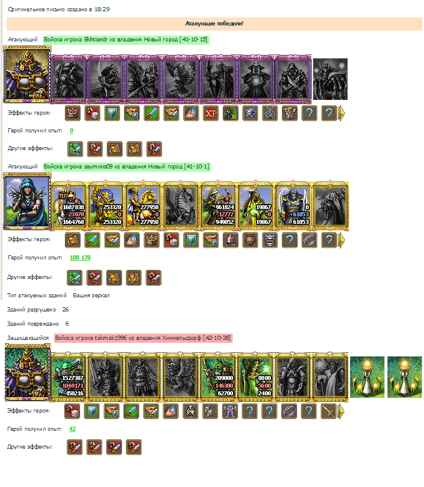Viewport: 424px width, 487px height.
Task: Click the saymons09 hooded heroine portrait
Action: pos(27,202)
